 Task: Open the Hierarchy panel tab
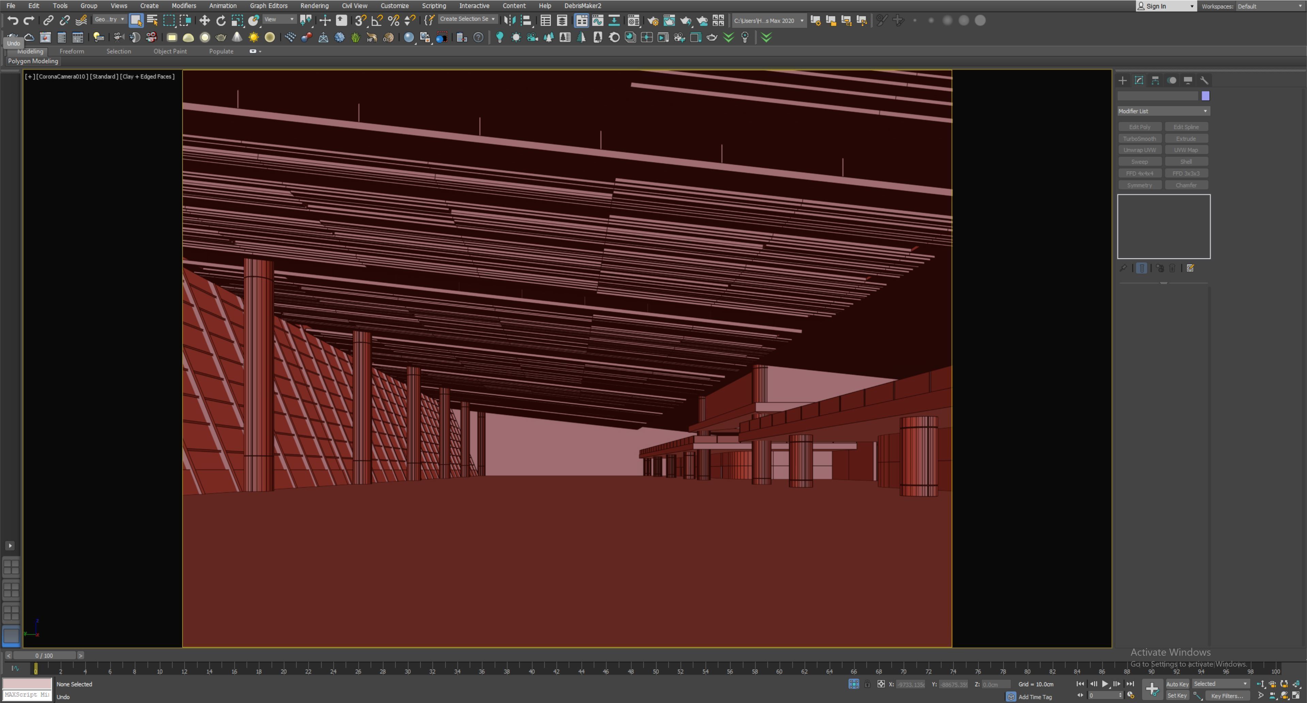pos(1155,80)
